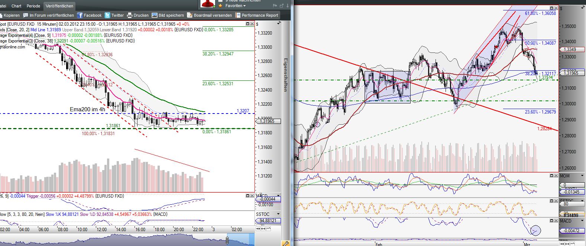Click the down arrow icon in header
This screenshot has width=586, height=246.
click(287, 6)
